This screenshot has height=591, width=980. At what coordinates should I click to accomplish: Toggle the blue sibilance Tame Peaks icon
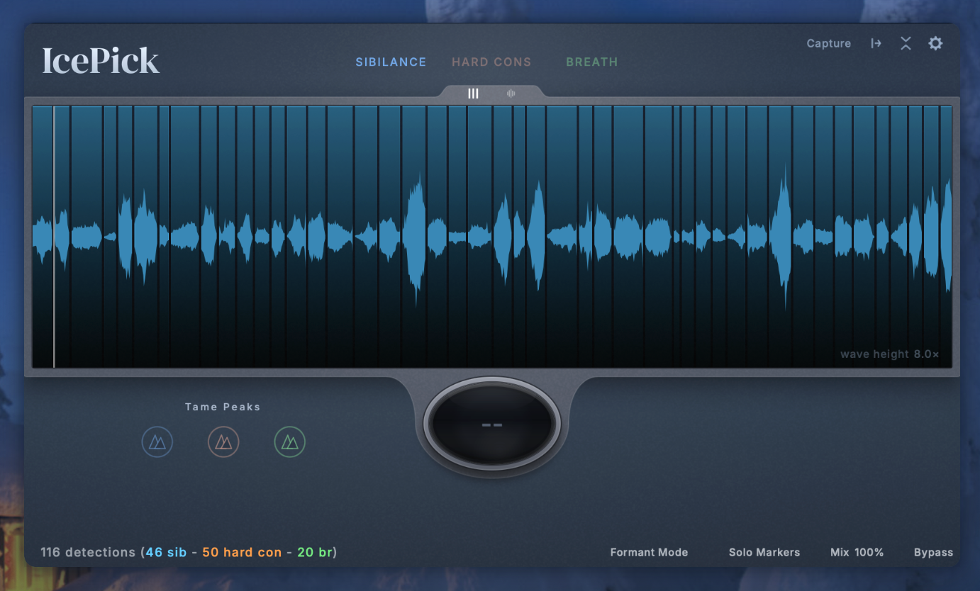(157, 442)
